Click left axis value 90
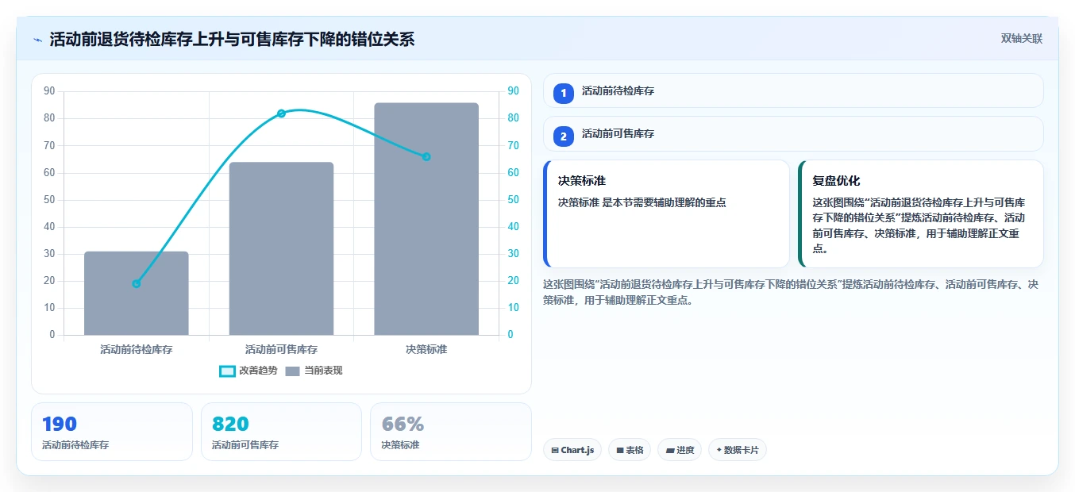The image size is (1075, 492). pyautogui.click(x=49, y=91)
